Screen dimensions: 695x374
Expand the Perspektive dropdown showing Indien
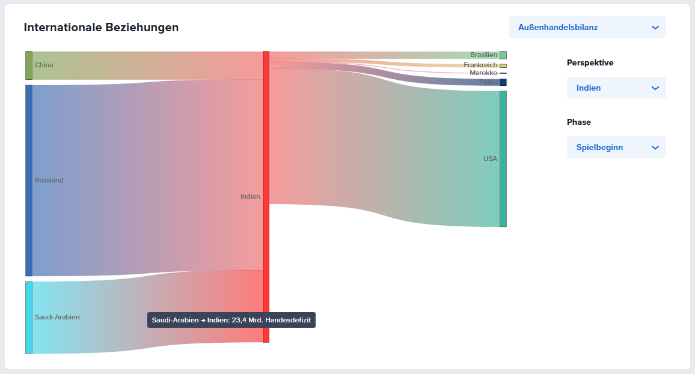(x=616, y=88)
